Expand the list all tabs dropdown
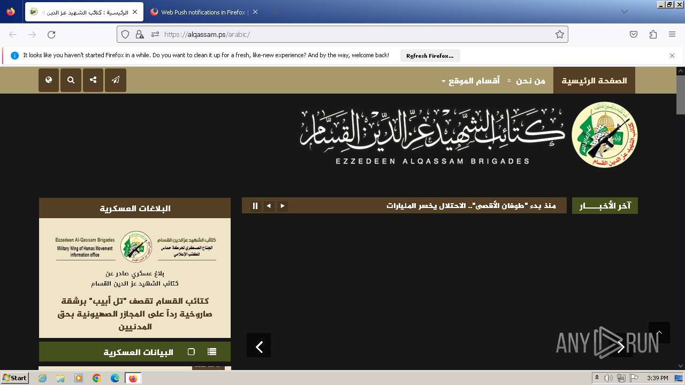 click(624, 12)
